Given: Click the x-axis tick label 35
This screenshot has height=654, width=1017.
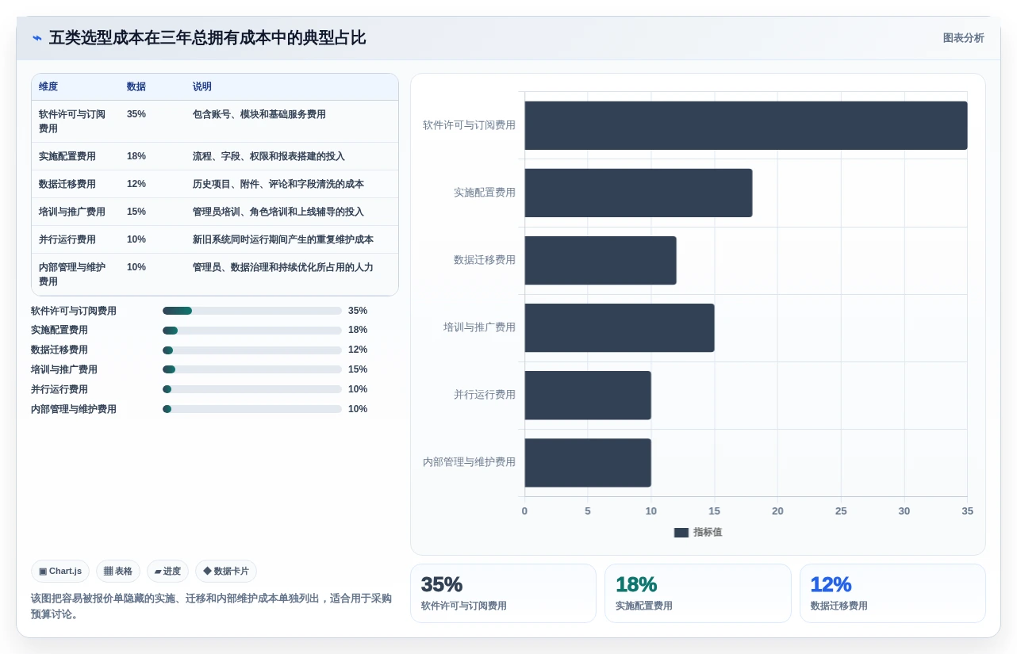Looking at the screenshot, I should pyautogui.click(x=967, y=511).
